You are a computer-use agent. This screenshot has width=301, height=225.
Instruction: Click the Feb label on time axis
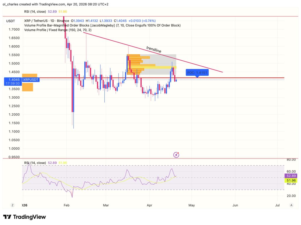coord(66,205)
